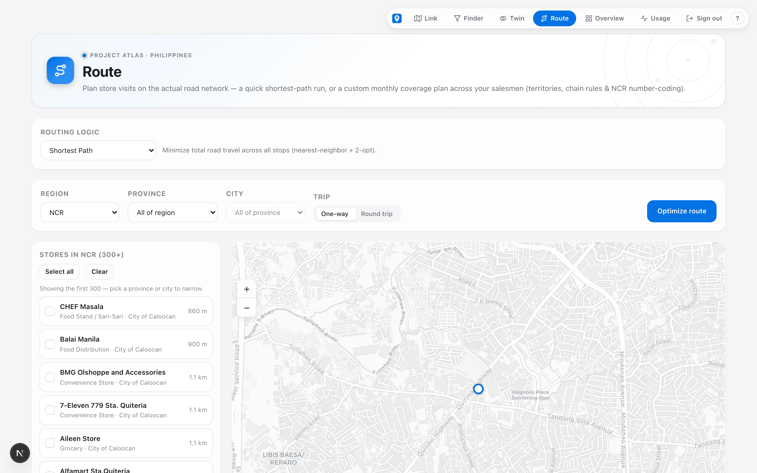Zoom out the map with minus button

tap(247, 308)
